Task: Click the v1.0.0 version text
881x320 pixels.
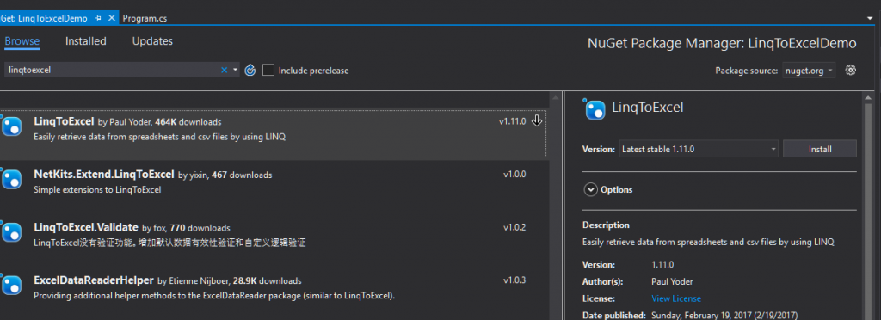Action: pos(514,175)
